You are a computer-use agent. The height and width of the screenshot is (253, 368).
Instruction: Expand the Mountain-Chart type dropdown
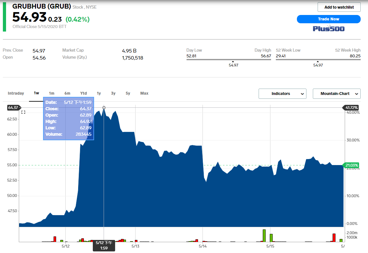(336, 94)
